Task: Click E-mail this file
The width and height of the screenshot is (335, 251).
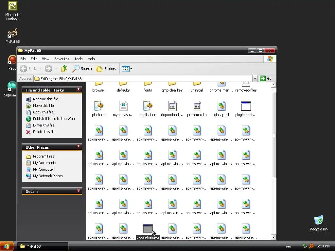Action: pos(40,125)
